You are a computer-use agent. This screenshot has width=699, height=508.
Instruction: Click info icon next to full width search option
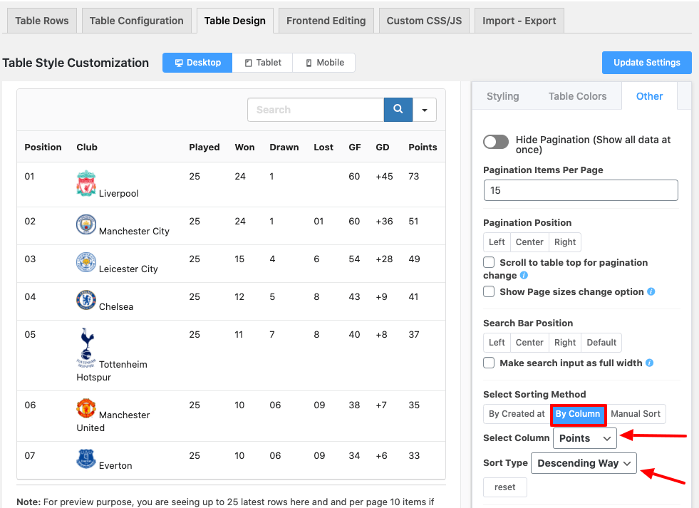(649, 363)
